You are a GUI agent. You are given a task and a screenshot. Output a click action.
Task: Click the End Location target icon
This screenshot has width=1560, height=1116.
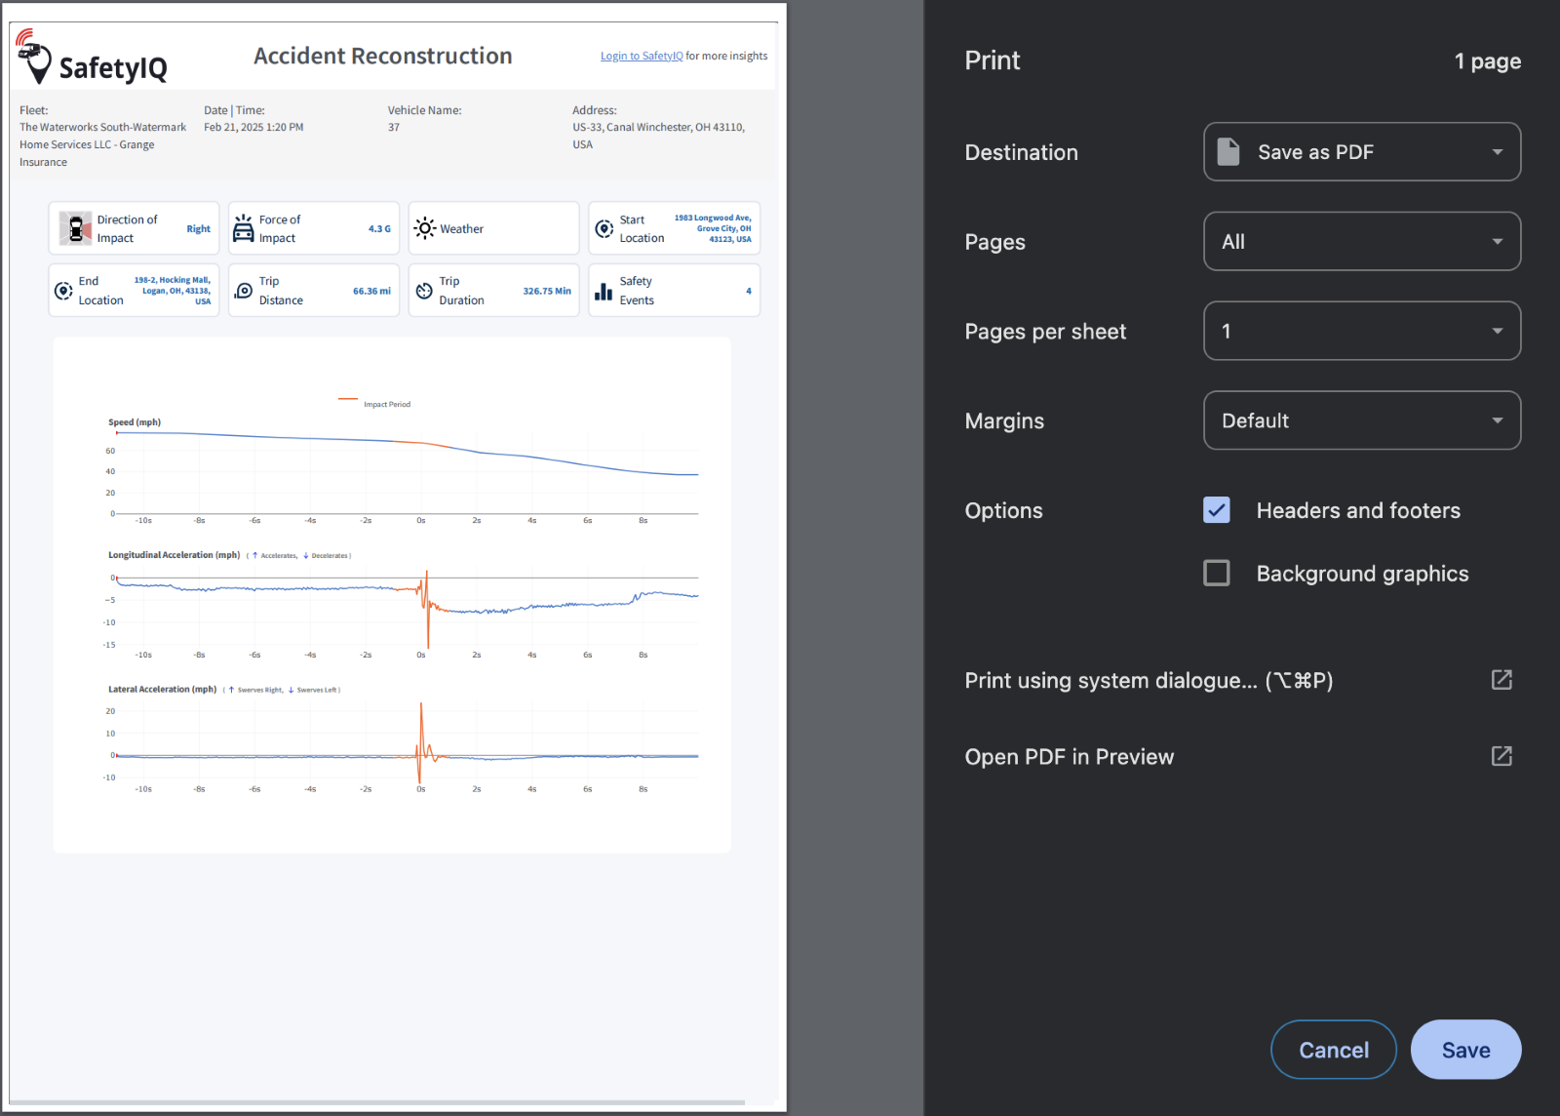63,291
